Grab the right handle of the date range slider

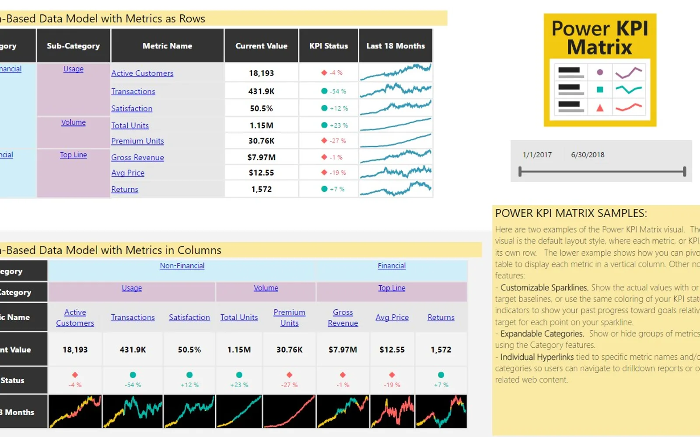coord(685,172)
